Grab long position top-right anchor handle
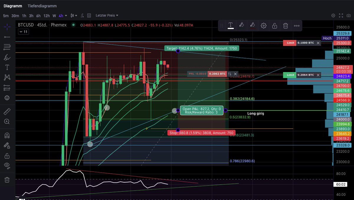Image resolution: width=354 pixels, height=200 pixels. (225, 110)
